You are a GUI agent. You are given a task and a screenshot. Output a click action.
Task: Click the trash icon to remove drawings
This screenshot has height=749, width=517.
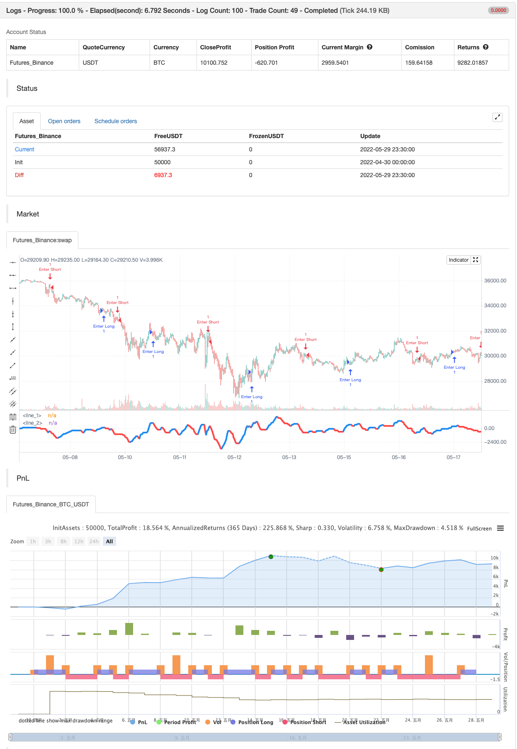point(13,430)
